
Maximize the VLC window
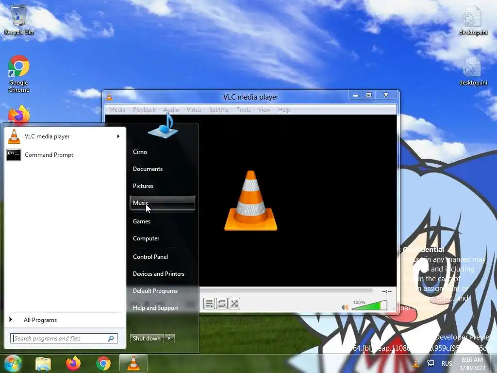coord(369,95)
